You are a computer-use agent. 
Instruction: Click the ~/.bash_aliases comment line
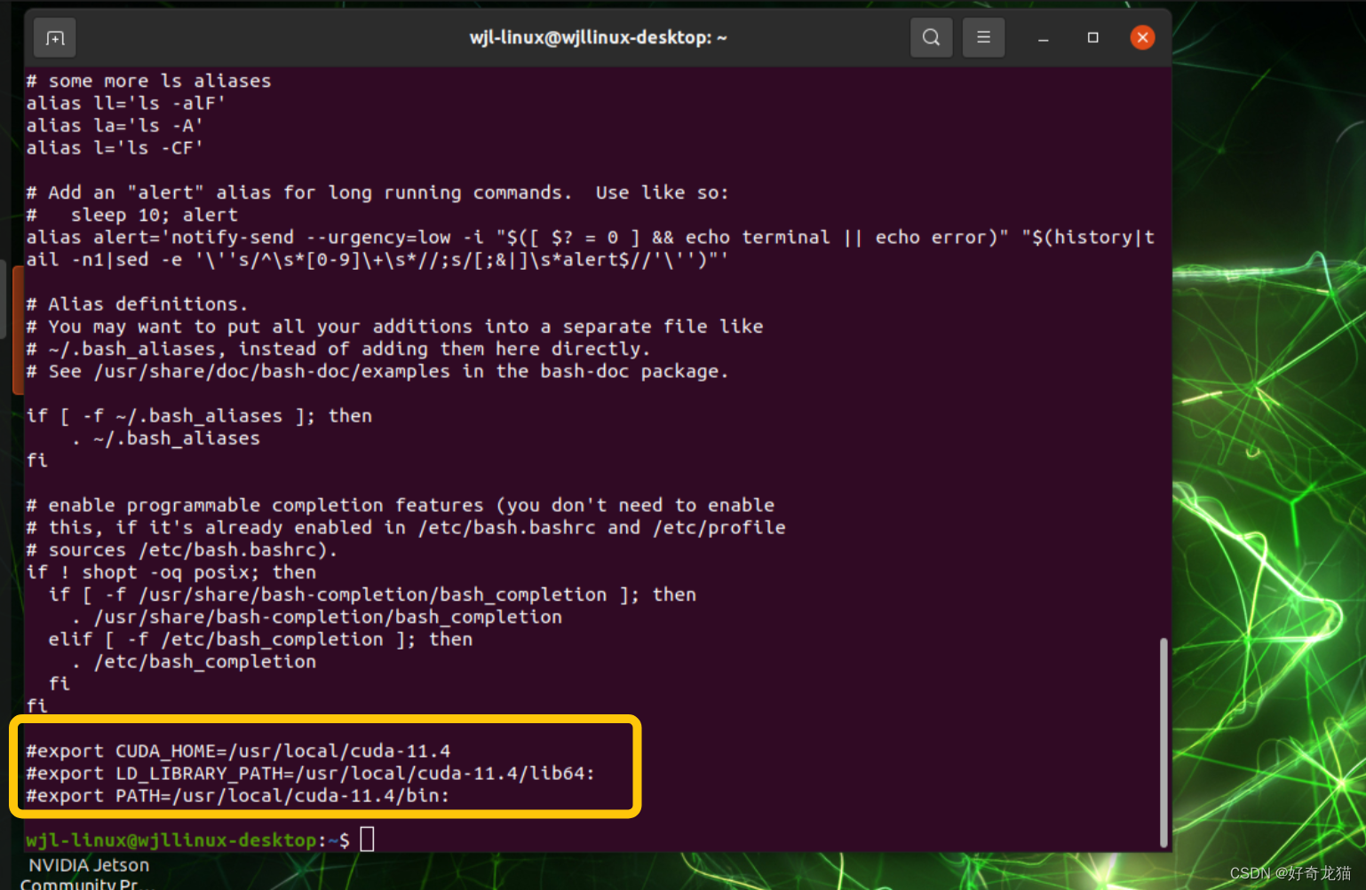pyautogui.click(x=338, y=348)
